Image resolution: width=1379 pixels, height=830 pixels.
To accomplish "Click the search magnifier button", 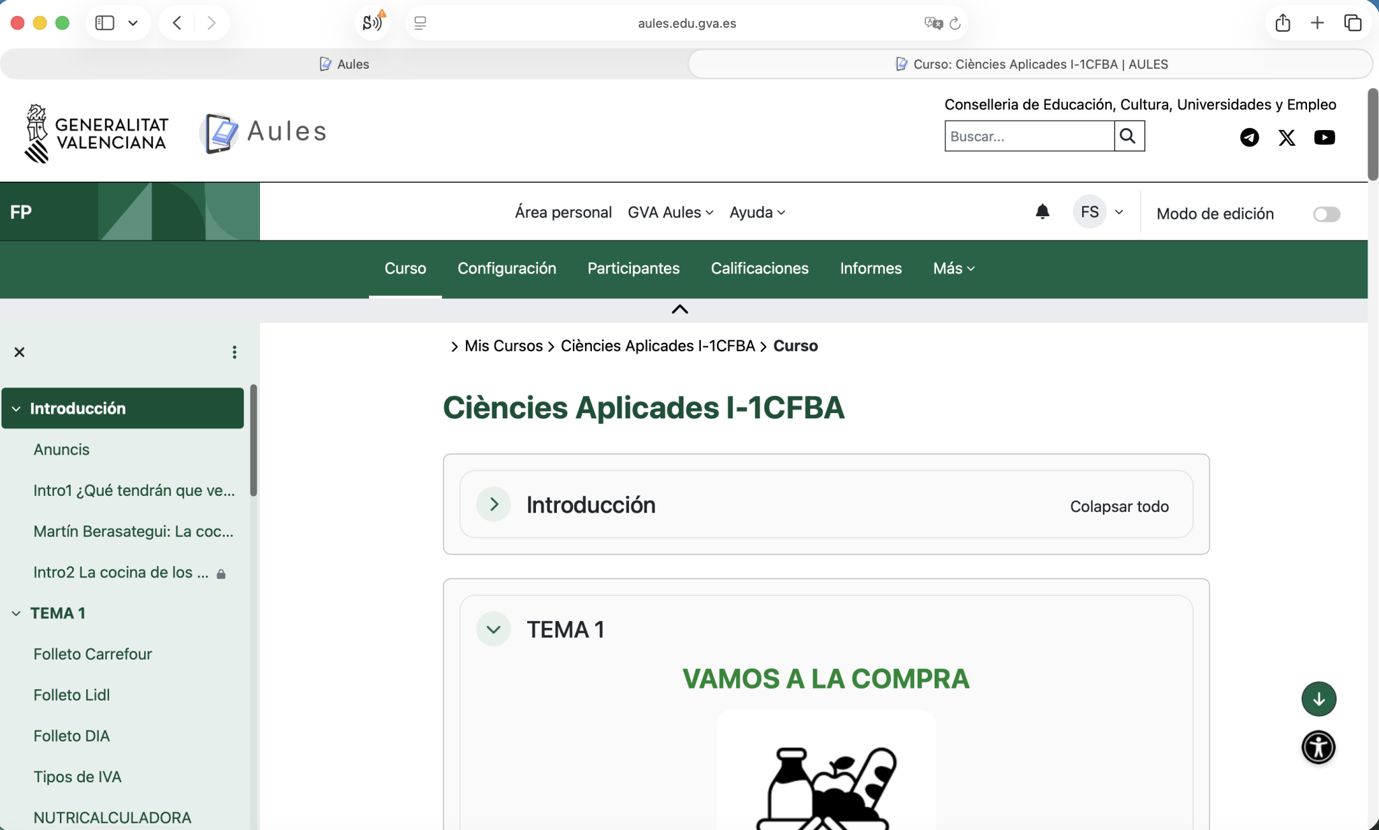I will tap(1129, 136).
